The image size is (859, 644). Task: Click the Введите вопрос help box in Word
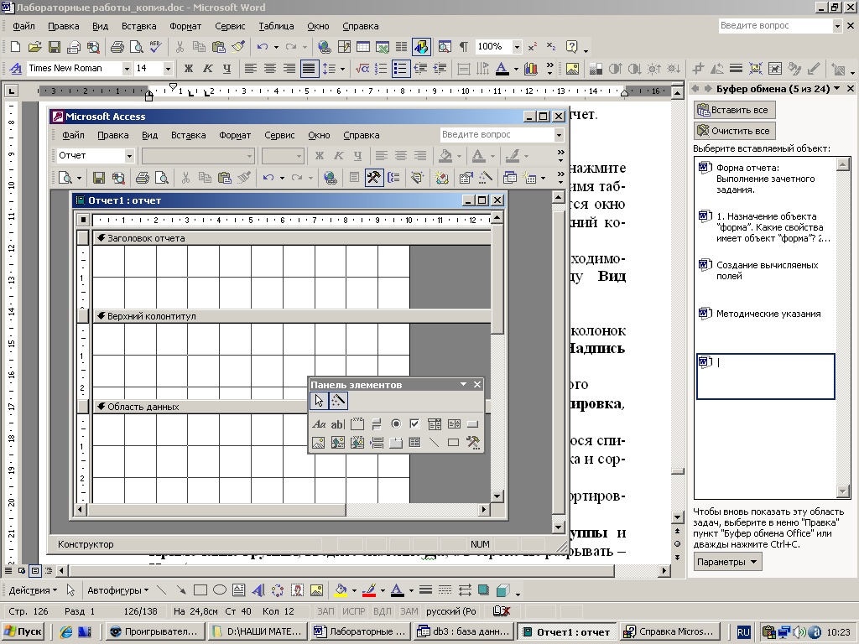pos(774,25)
